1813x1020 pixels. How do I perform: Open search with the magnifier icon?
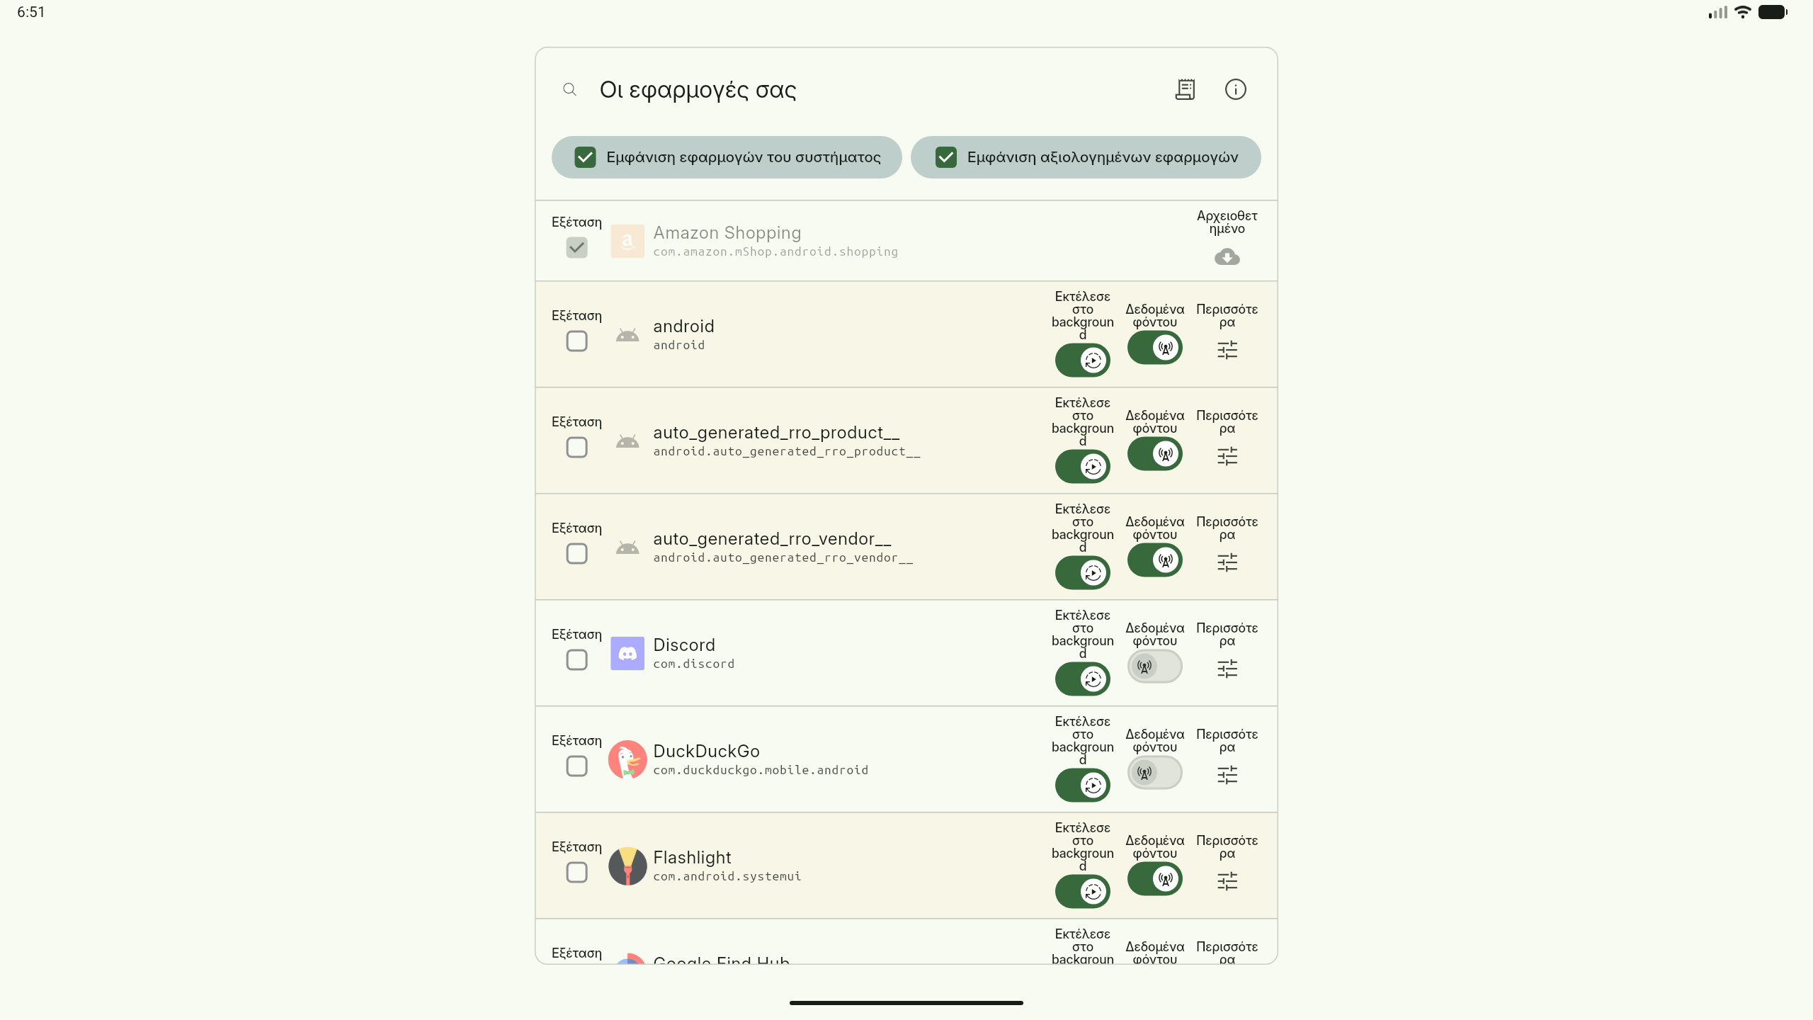coord(569,89)
